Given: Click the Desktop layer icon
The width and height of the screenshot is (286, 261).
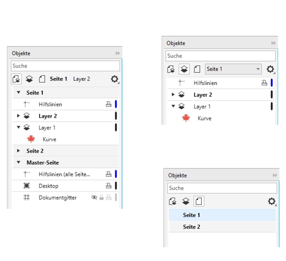Looking at the screenshot, I should point(26,186).
